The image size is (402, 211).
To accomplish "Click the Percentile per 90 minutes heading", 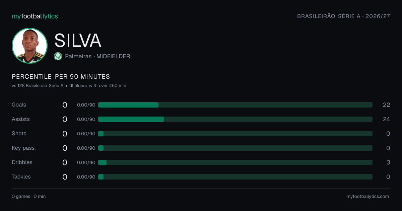I will click(x=61, y=77).
